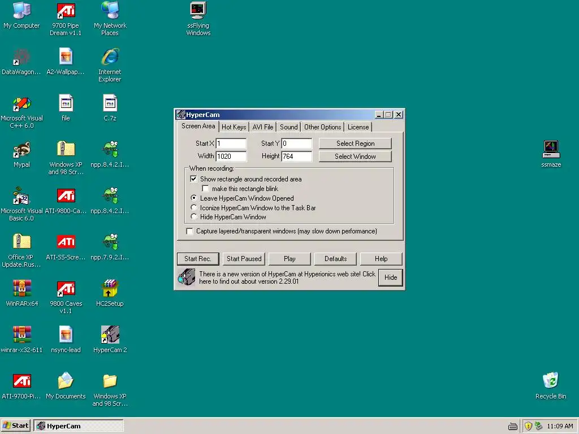Click the Start Paused button
579x434 pixels.
tap(244, 259)
